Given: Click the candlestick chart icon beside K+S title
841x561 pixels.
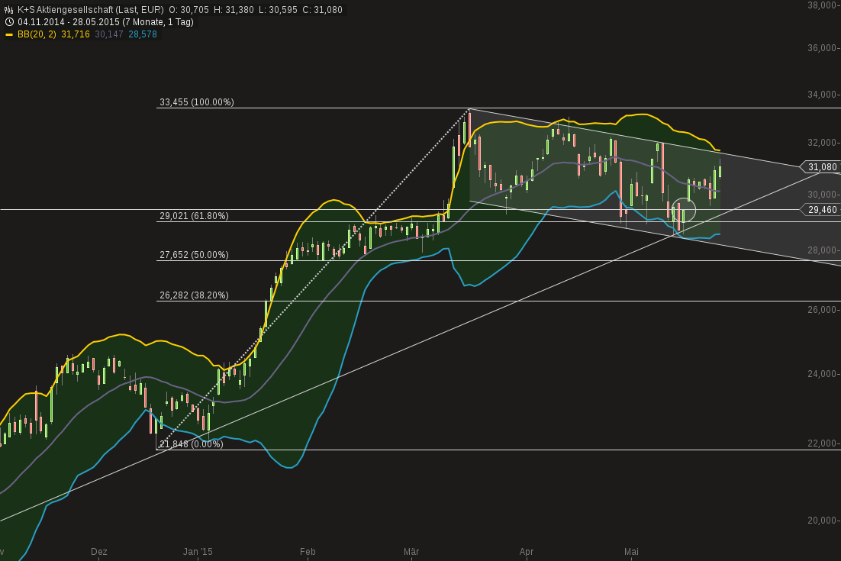Looking at the screenshot, I should pyautogui.click(x=8, y=10).
